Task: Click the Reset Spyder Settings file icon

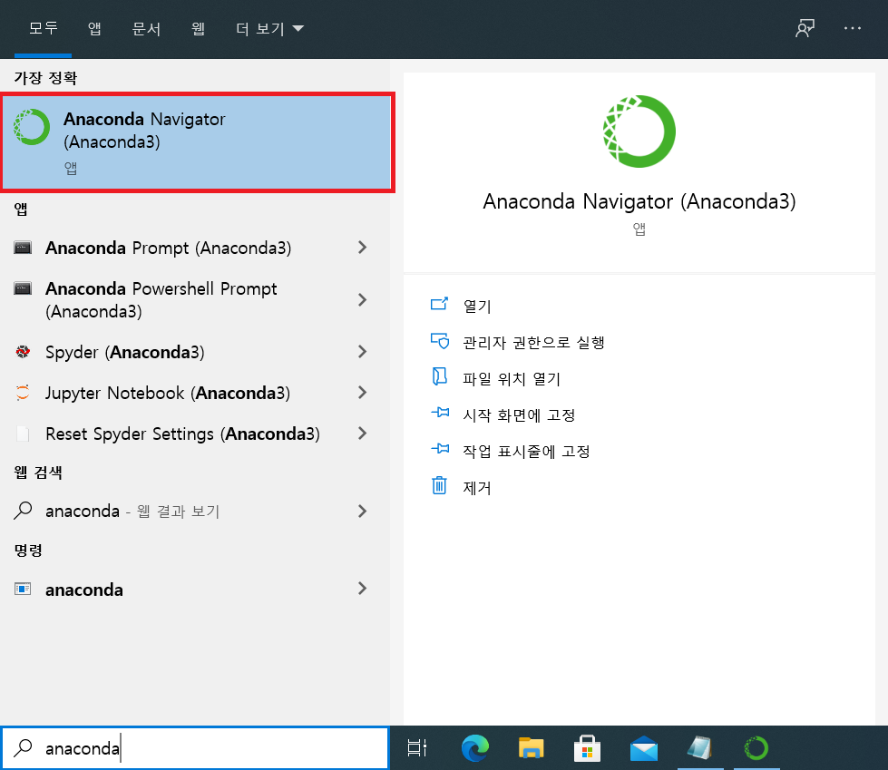Action: (23, 434)
